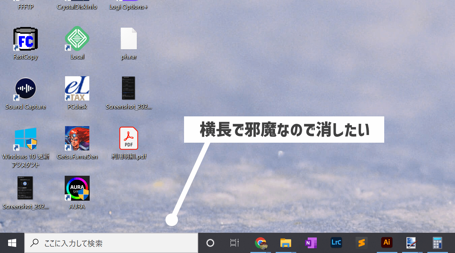Launch Lightroom Classic from the taskbar
The width and height of the screenshot is (455, 253).
pyautogui.click(x=336, y=243)
